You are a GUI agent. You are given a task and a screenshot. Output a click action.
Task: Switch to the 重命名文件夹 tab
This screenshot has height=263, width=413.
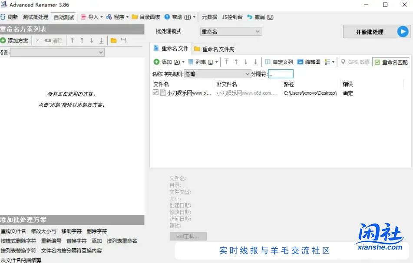pyautogui.click(x=215, y=49)
